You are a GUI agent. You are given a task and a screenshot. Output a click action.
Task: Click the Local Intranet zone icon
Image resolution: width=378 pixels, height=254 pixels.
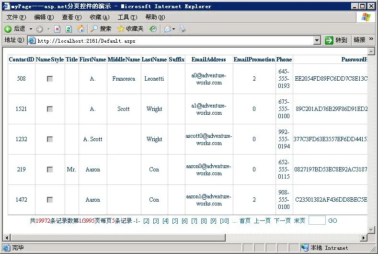point(305,247)
